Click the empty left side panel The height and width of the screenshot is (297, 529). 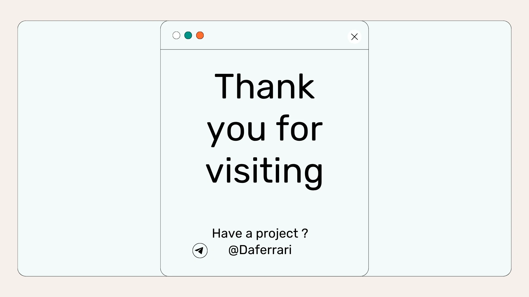click(89, 148)
